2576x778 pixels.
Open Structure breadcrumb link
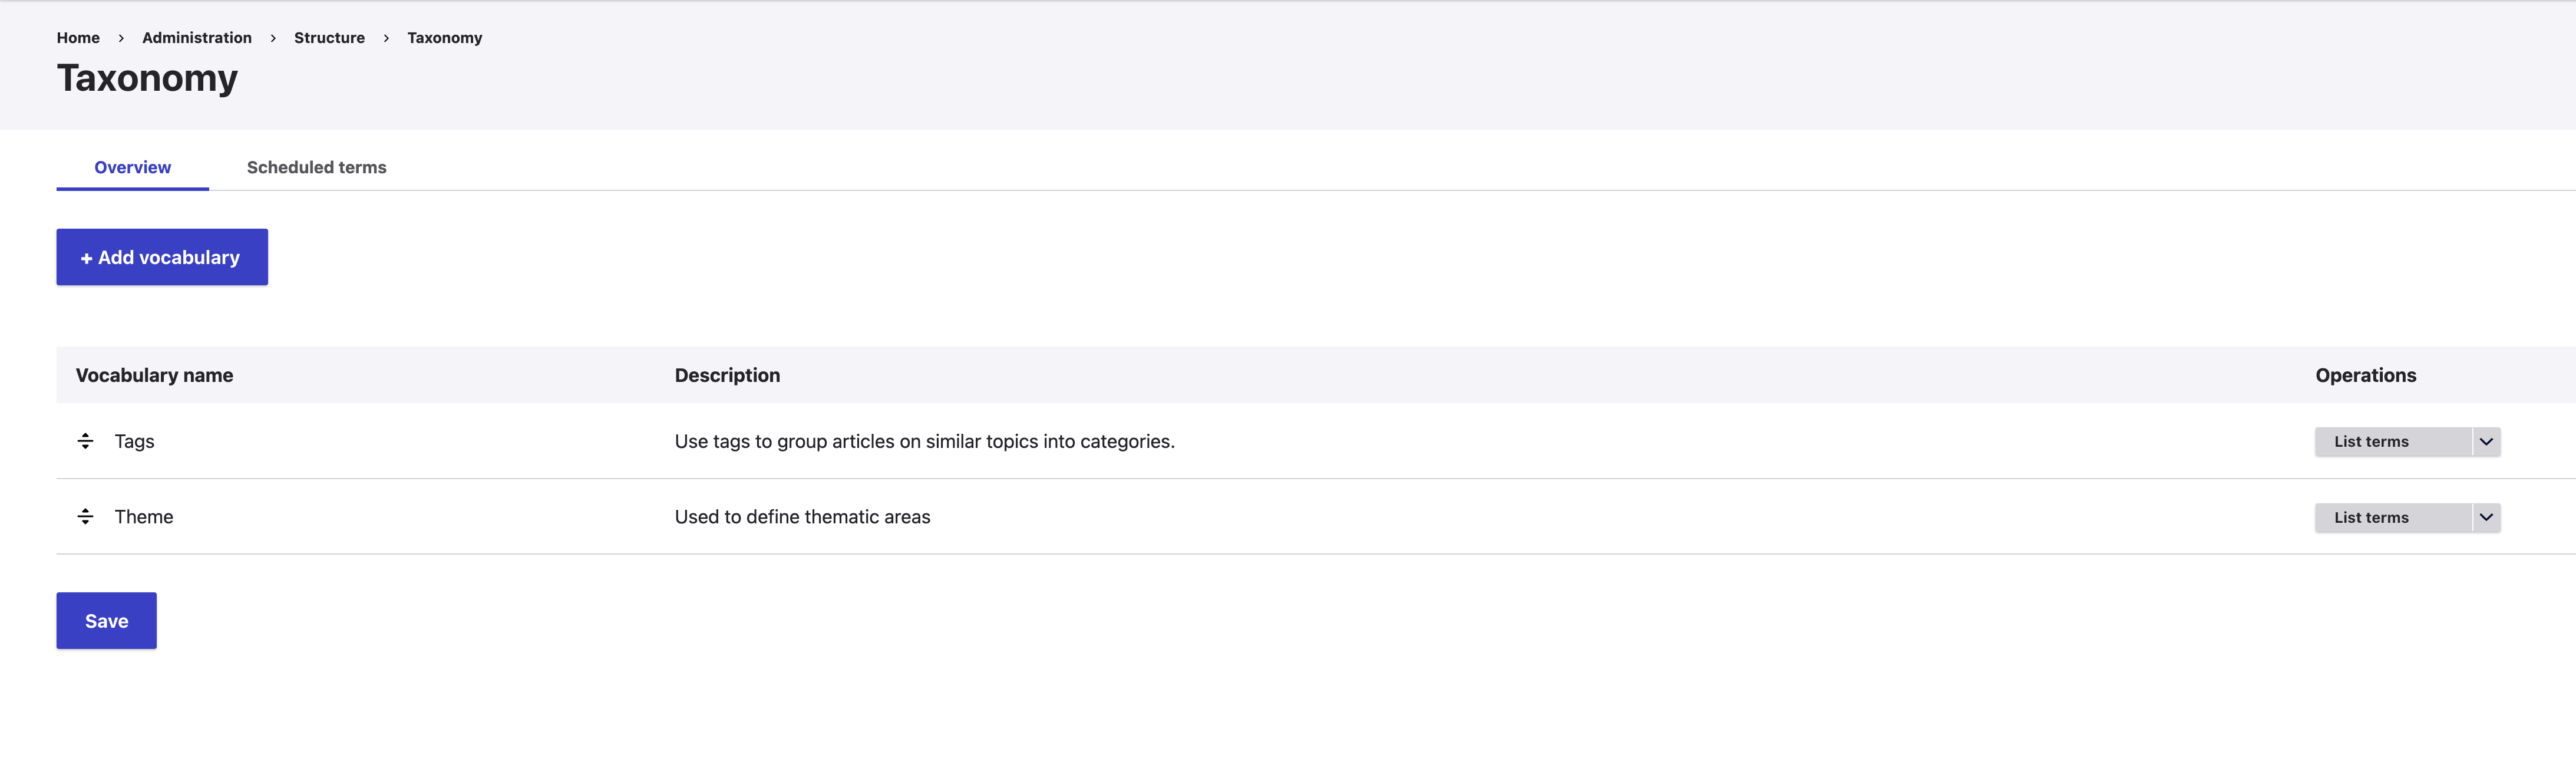coord(329,37)
